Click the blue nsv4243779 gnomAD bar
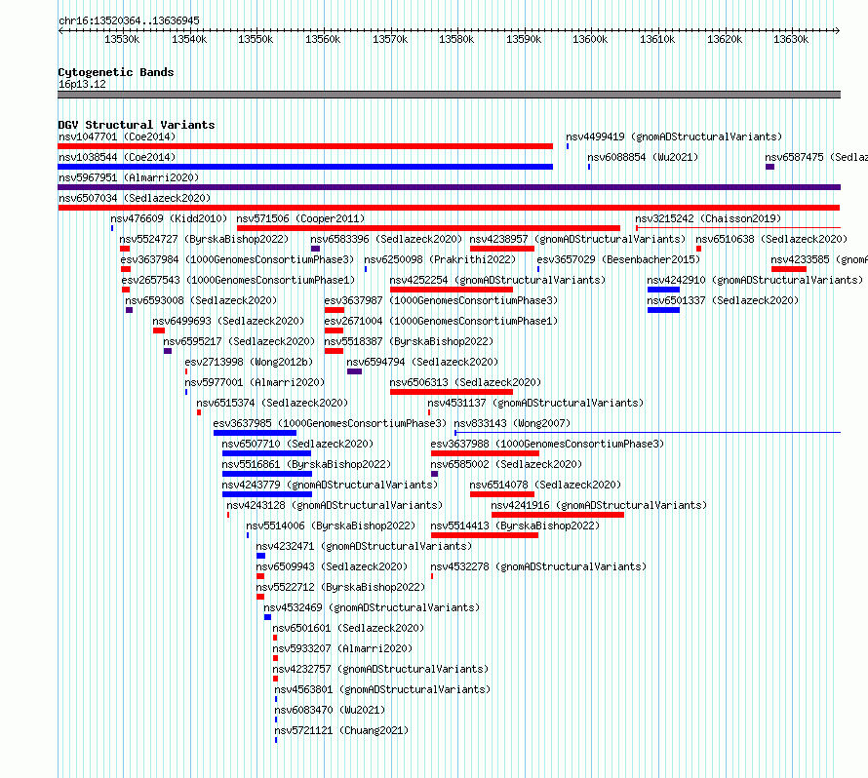Image resolution: width=868 pixels, height=778 pixels. click(x=267, y=494)
